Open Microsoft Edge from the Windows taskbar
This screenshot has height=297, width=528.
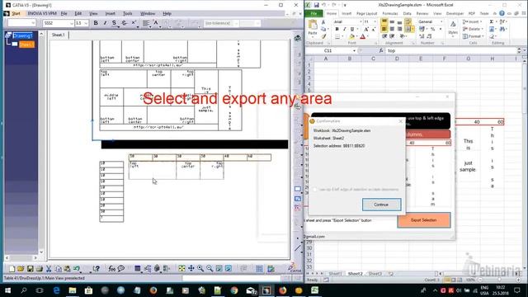pos(56,290)
